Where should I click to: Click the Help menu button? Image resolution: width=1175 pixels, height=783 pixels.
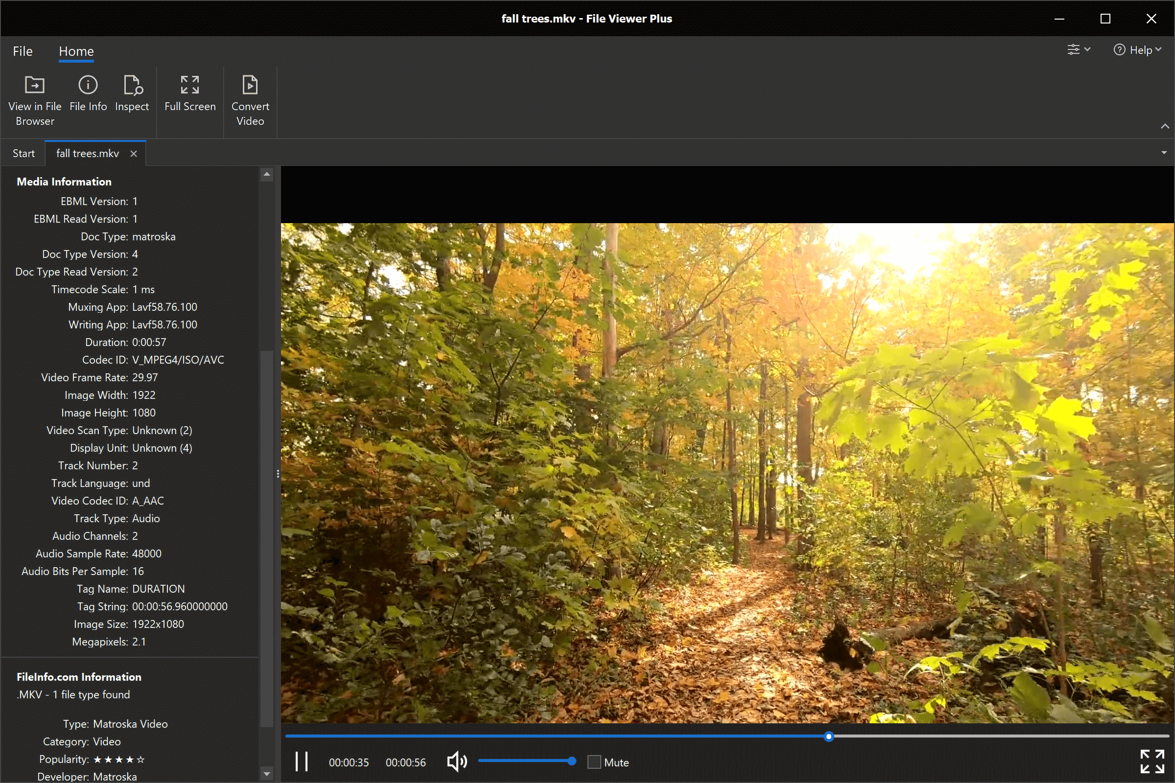(1136, 51)
